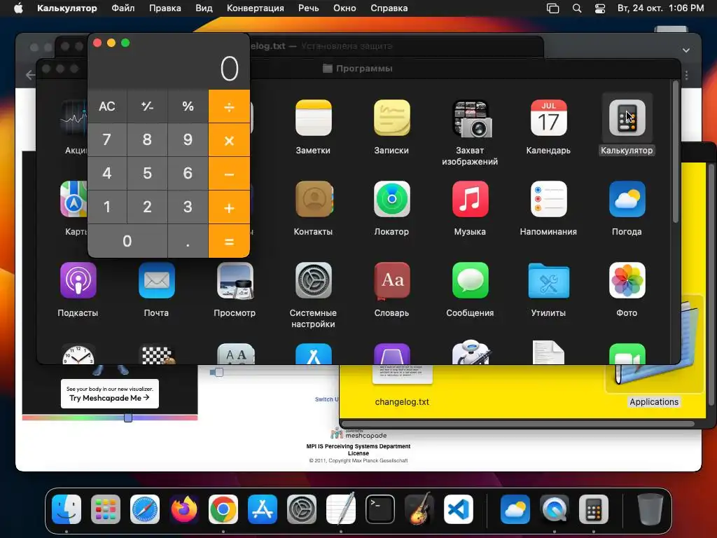Open Terminal from the Dock
The image size is (717, 538).
pyautogui.click(x=380, y=509)
